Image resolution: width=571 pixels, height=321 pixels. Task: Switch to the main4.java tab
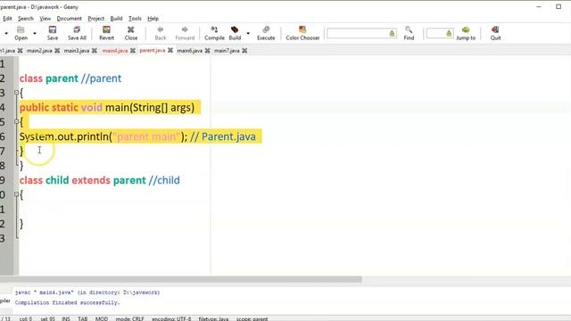pyautogui.click(x=115, y=51)
